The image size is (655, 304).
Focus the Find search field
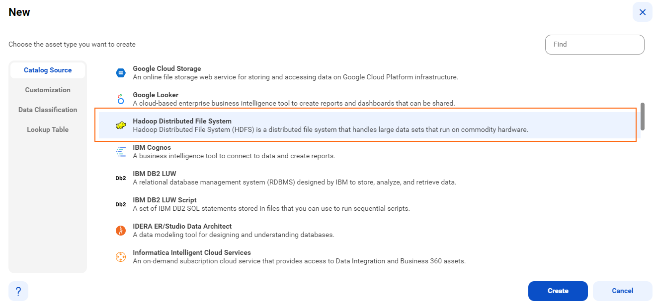[x=595, y=45]
